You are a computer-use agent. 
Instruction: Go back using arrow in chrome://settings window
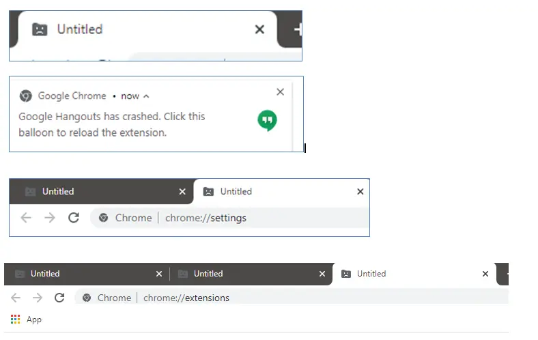click(x=26, y=218)
